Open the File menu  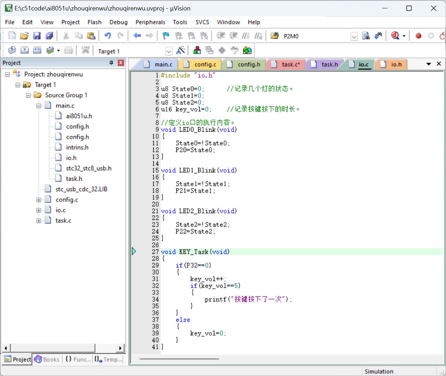click(10, 22)
